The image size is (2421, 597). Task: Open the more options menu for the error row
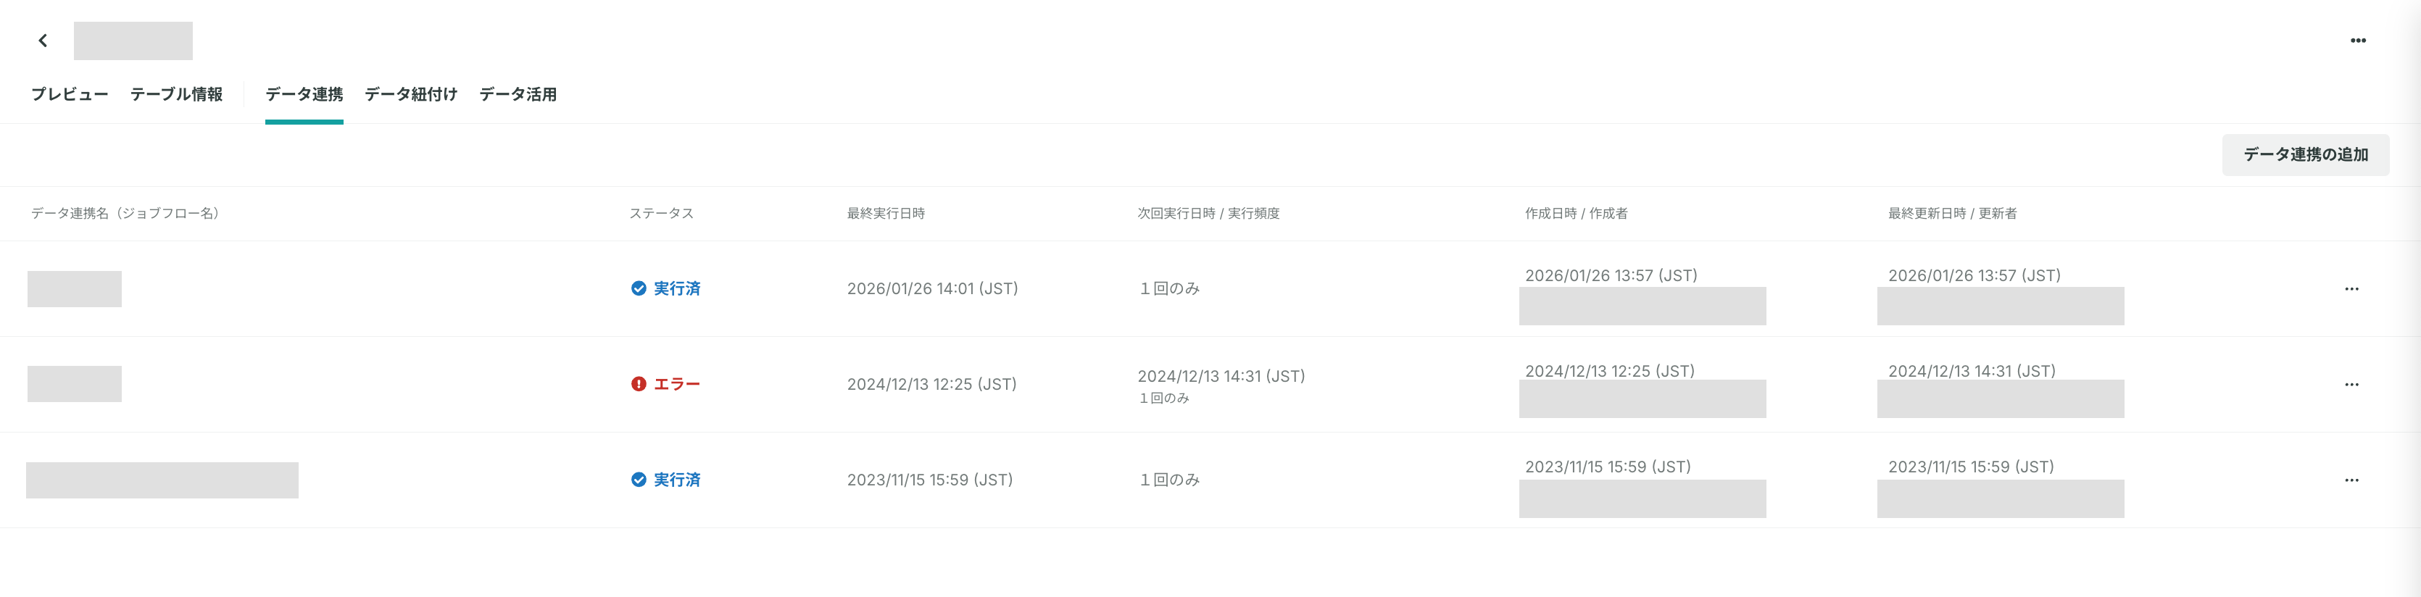pyautogui.click(x=2351, y=385)
